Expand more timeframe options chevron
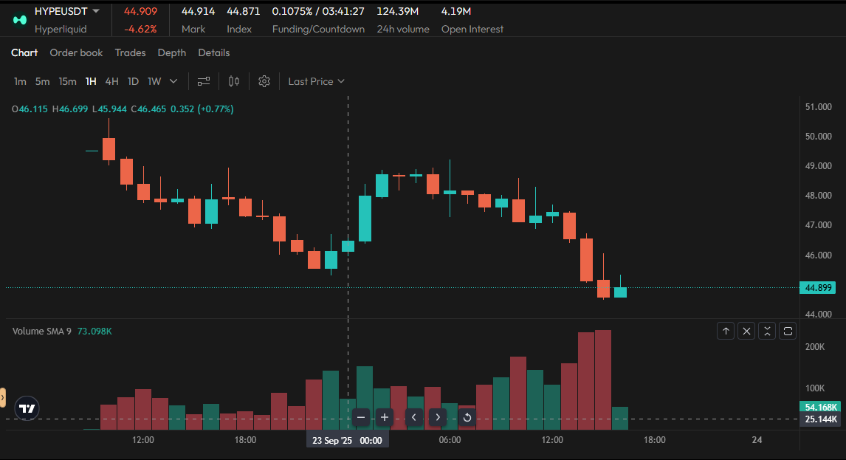This screenshot has height=460, width=846. coord(173,81)
